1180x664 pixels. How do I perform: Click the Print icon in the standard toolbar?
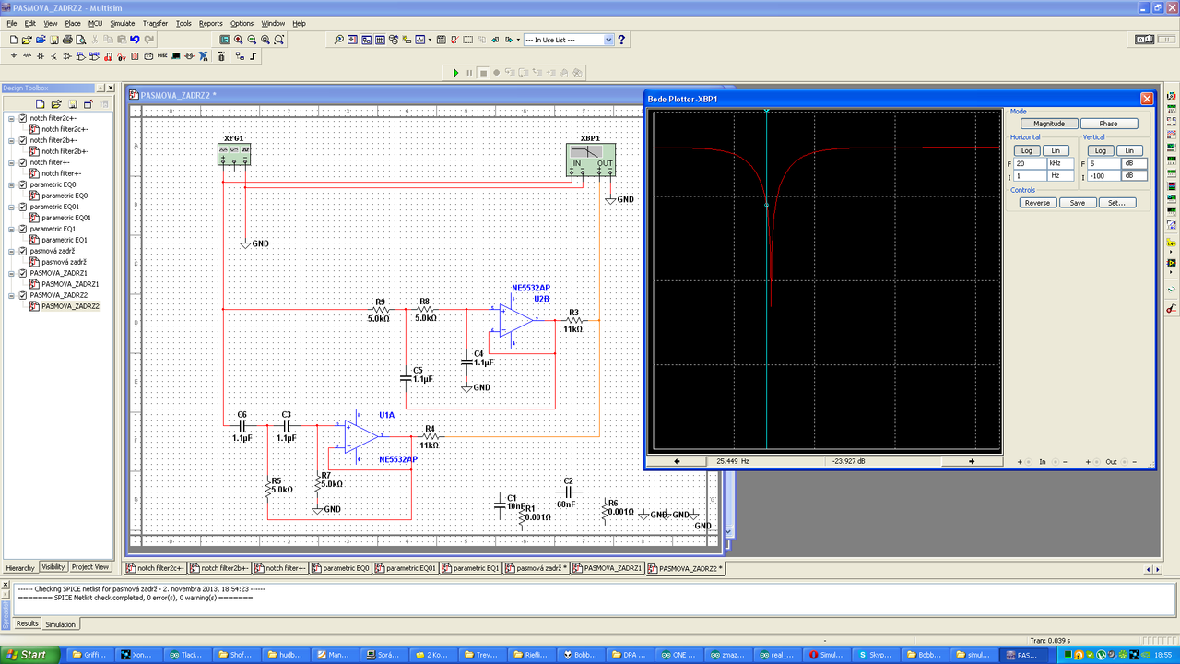coord(68,40)
